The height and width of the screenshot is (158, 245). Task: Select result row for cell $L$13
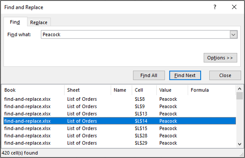[x=120, y=114]
